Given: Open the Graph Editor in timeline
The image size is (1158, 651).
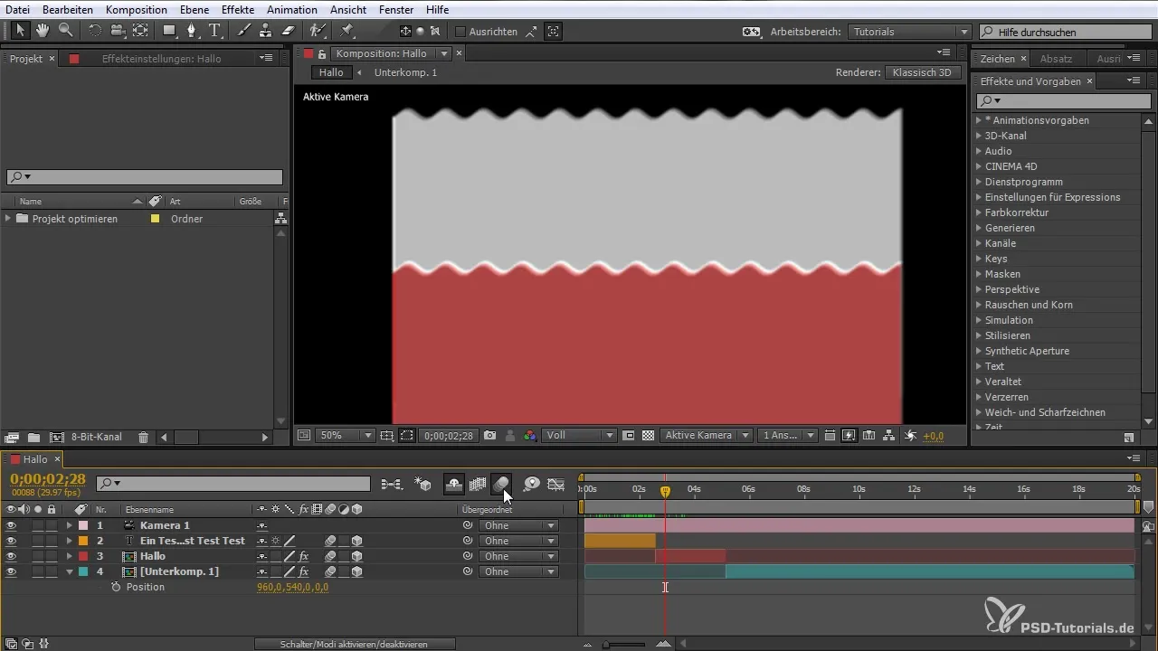Looking at the screenshot, I should 556,485.
